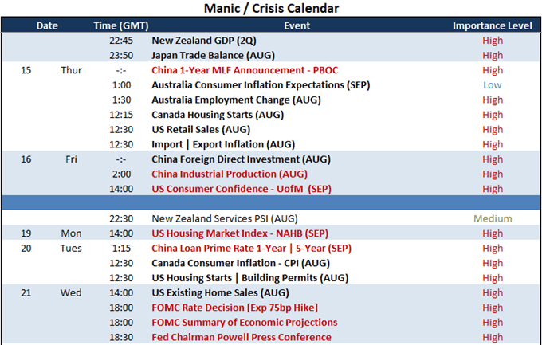Viewport: 542px width, 345px height.
Task: Select US Retail Sales (AUG) event
Action: click(201, 130)
